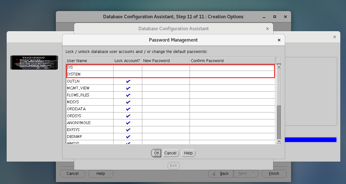
Task: Click Finish in the Creation Options wizard
Action: click(x=274, y=174)
